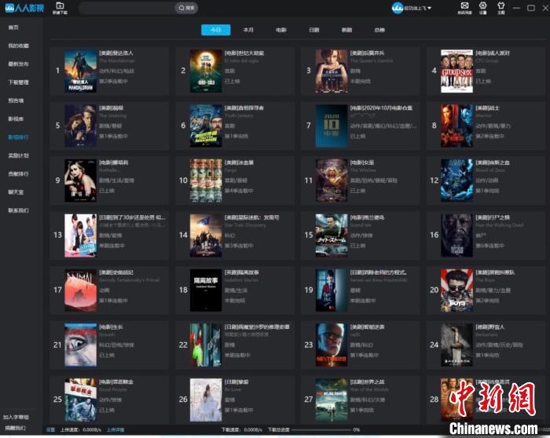This screenshot has width=550, height=438.
Task: Switch to the 日剧 ranking tab
Action: click(x=314, y=30)
